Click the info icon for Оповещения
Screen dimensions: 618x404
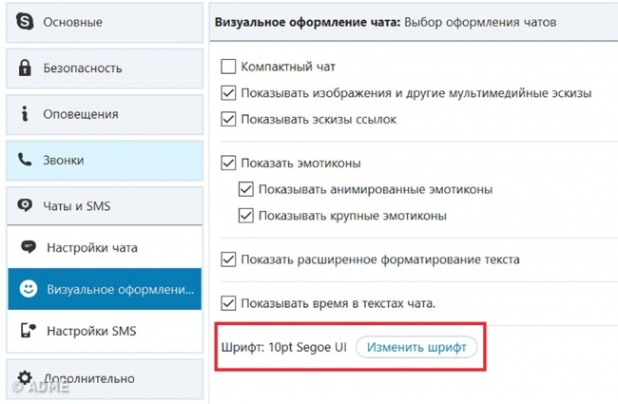[26, 114]
